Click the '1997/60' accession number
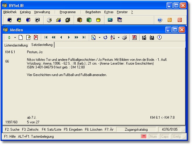The image size is (192, 145). click(11, 122)
